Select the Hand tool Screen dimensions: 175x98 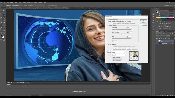click(1, 33)
